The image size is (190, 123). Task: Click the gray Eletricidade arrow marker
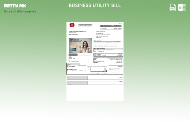[x=73, y=55]
